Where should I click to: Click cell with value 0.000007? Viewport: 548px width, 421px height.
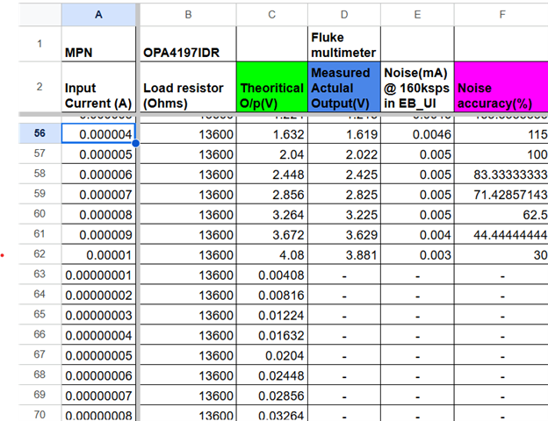(98, 194)
